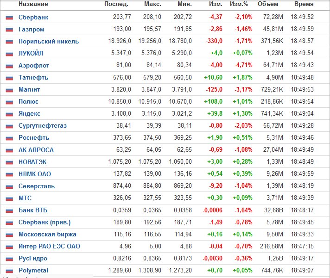Click the flag icon next to Банк ВТБ
Screen dimensions: 330x278
tap(9, 210)
